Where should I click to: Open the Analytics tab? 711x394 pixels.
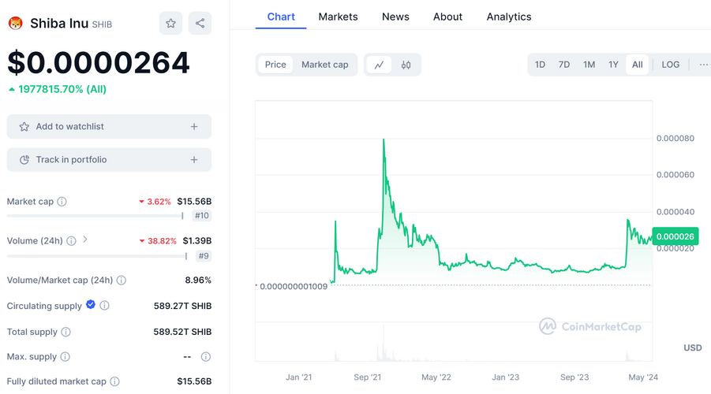coord(508,17)
